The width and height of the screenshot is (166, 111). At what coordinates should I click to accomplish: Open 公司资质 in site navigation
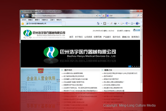(88, 37)
